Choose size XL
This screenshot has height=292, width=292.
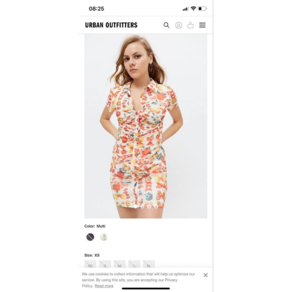[x=149, y=264]
